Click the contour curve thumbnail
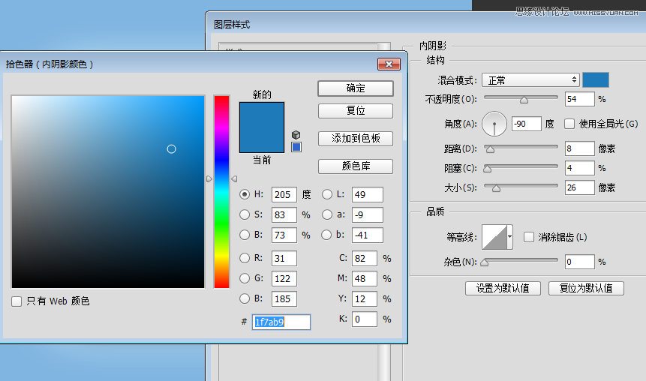Screen dimensions: 646x381 (x=494, y=237)
